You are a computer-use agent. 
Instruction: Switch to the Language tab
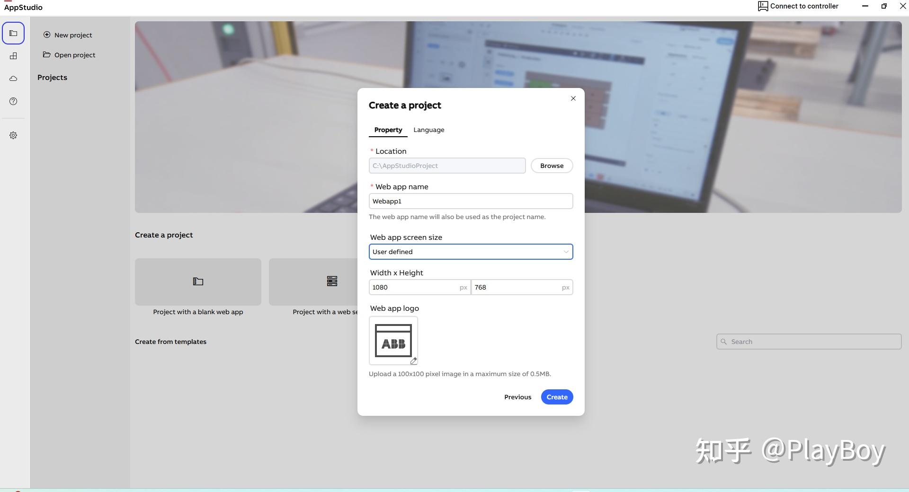[429, 130]
